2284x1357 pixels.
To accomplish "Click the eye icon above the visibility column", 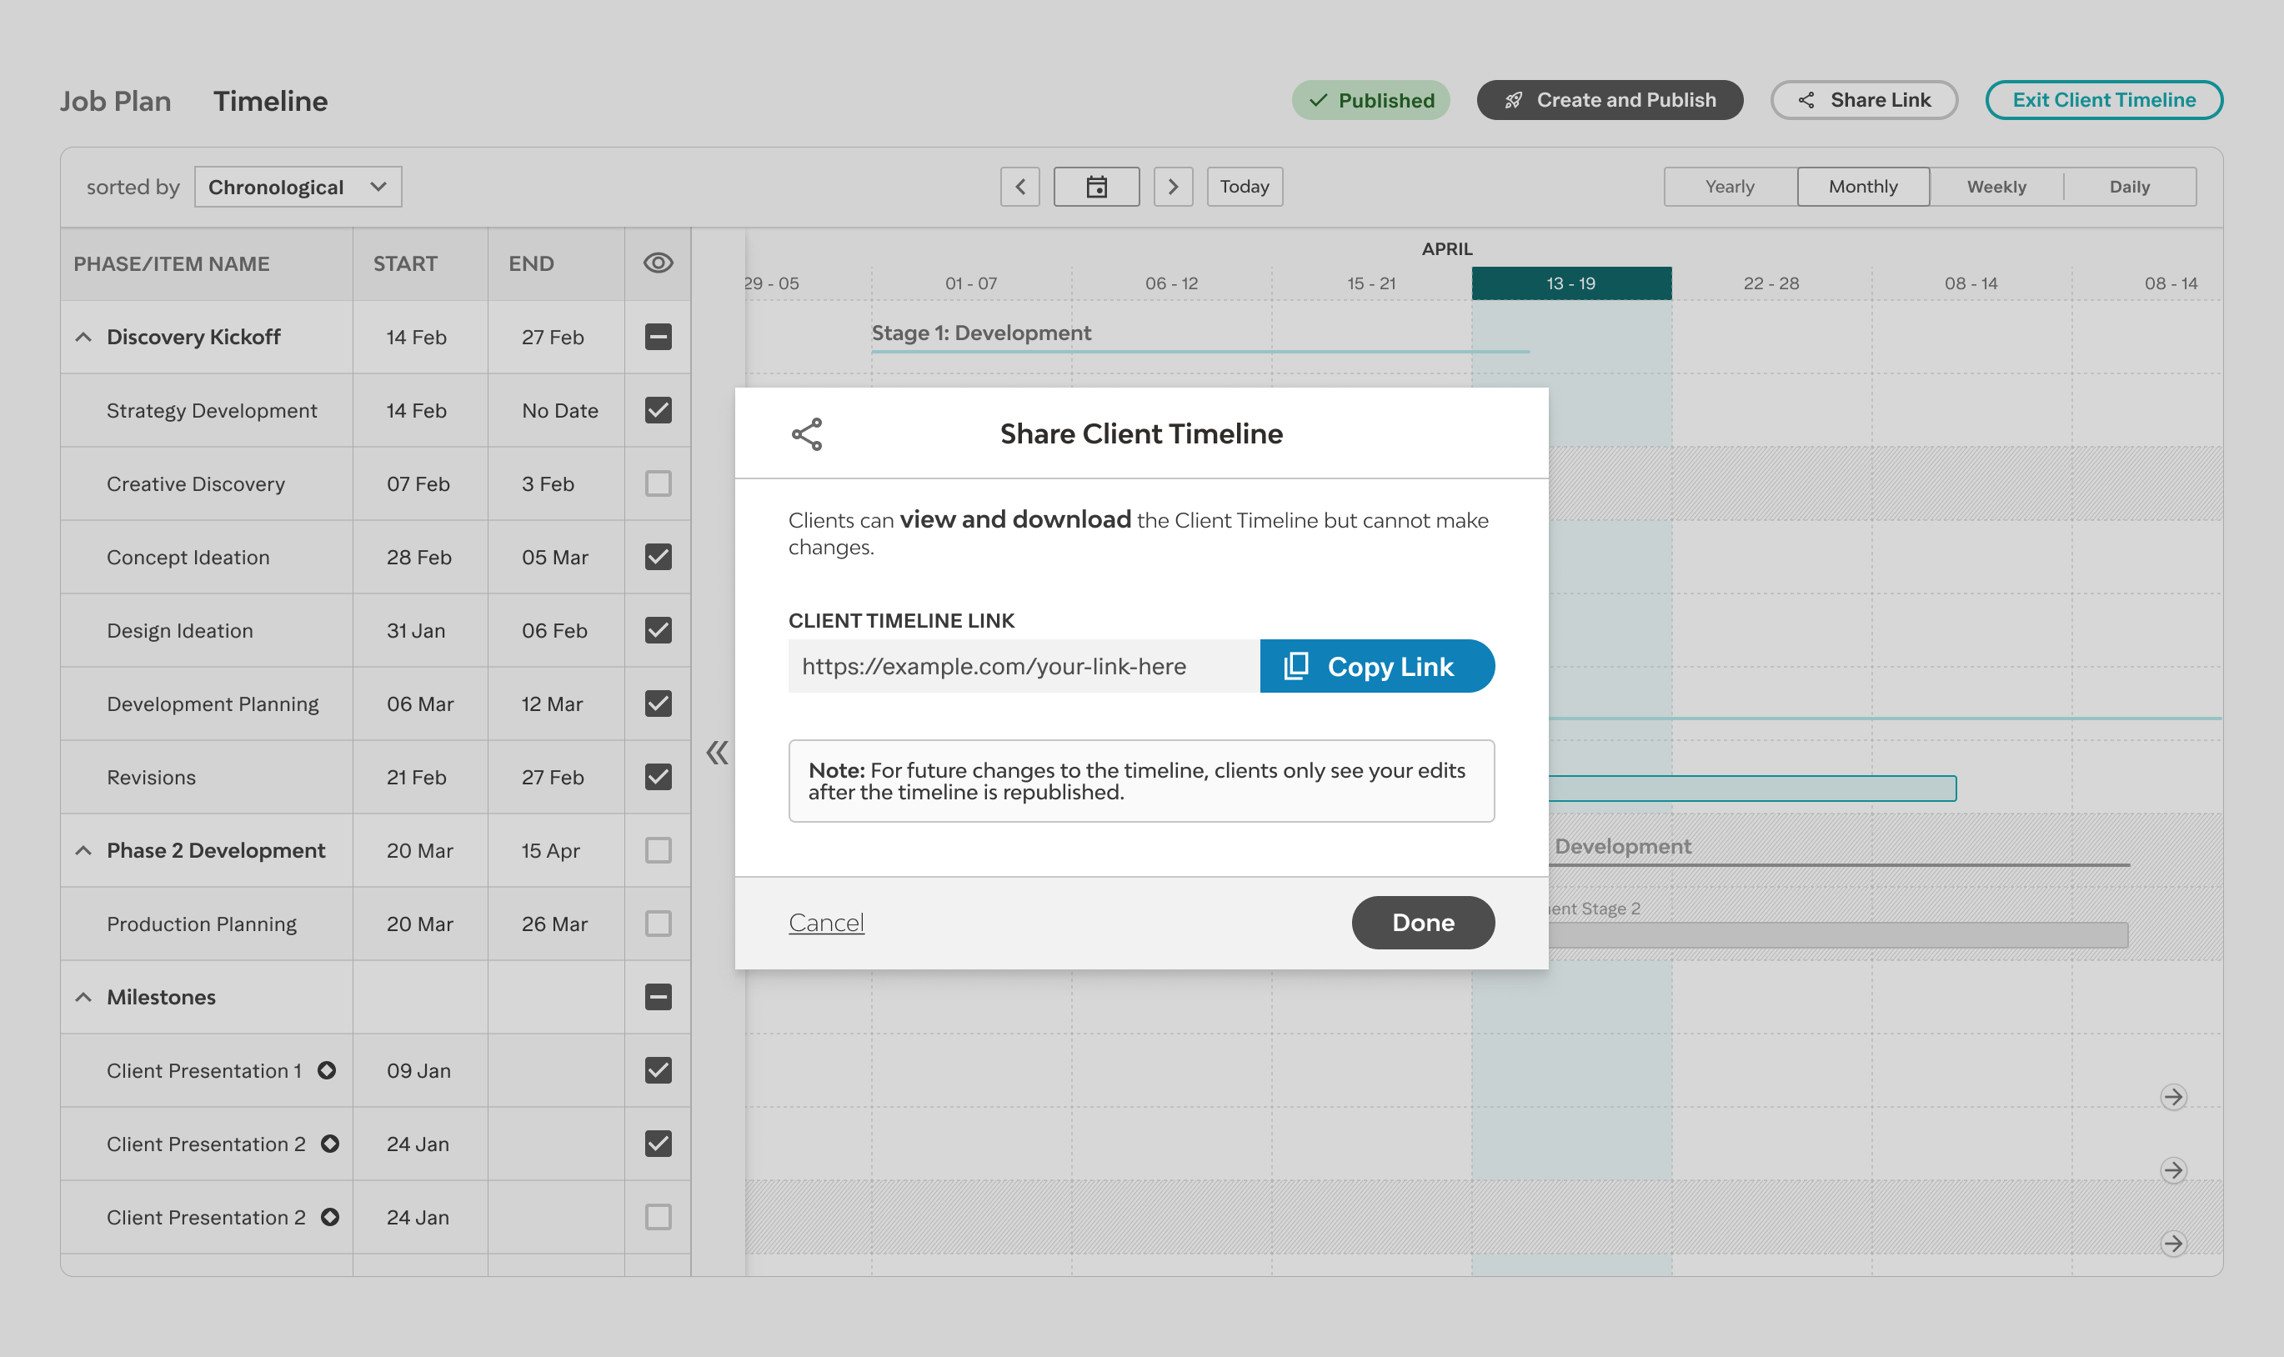I will coord(658,263).
